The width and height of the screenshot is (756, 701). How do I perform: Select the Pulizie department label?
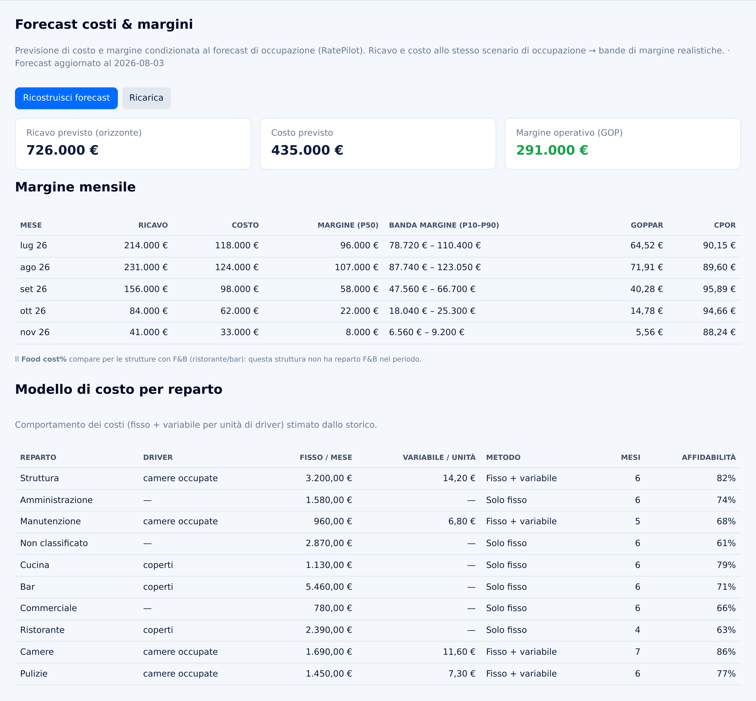coord(34,674)
